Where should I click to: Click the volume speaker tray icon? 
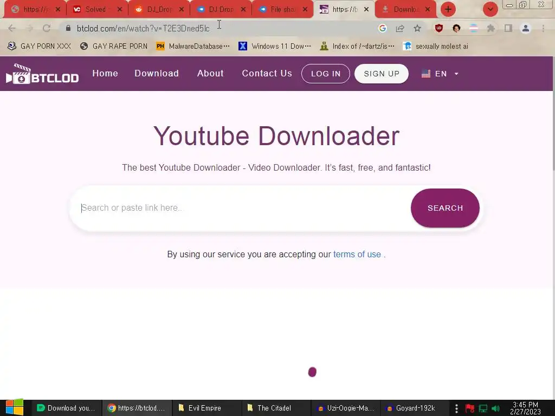pos(495,408)
